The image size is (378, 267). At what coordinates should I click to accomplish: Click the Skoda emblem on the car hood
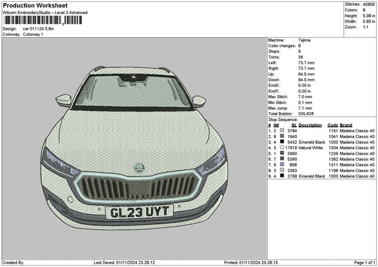(x=139, y=168)
